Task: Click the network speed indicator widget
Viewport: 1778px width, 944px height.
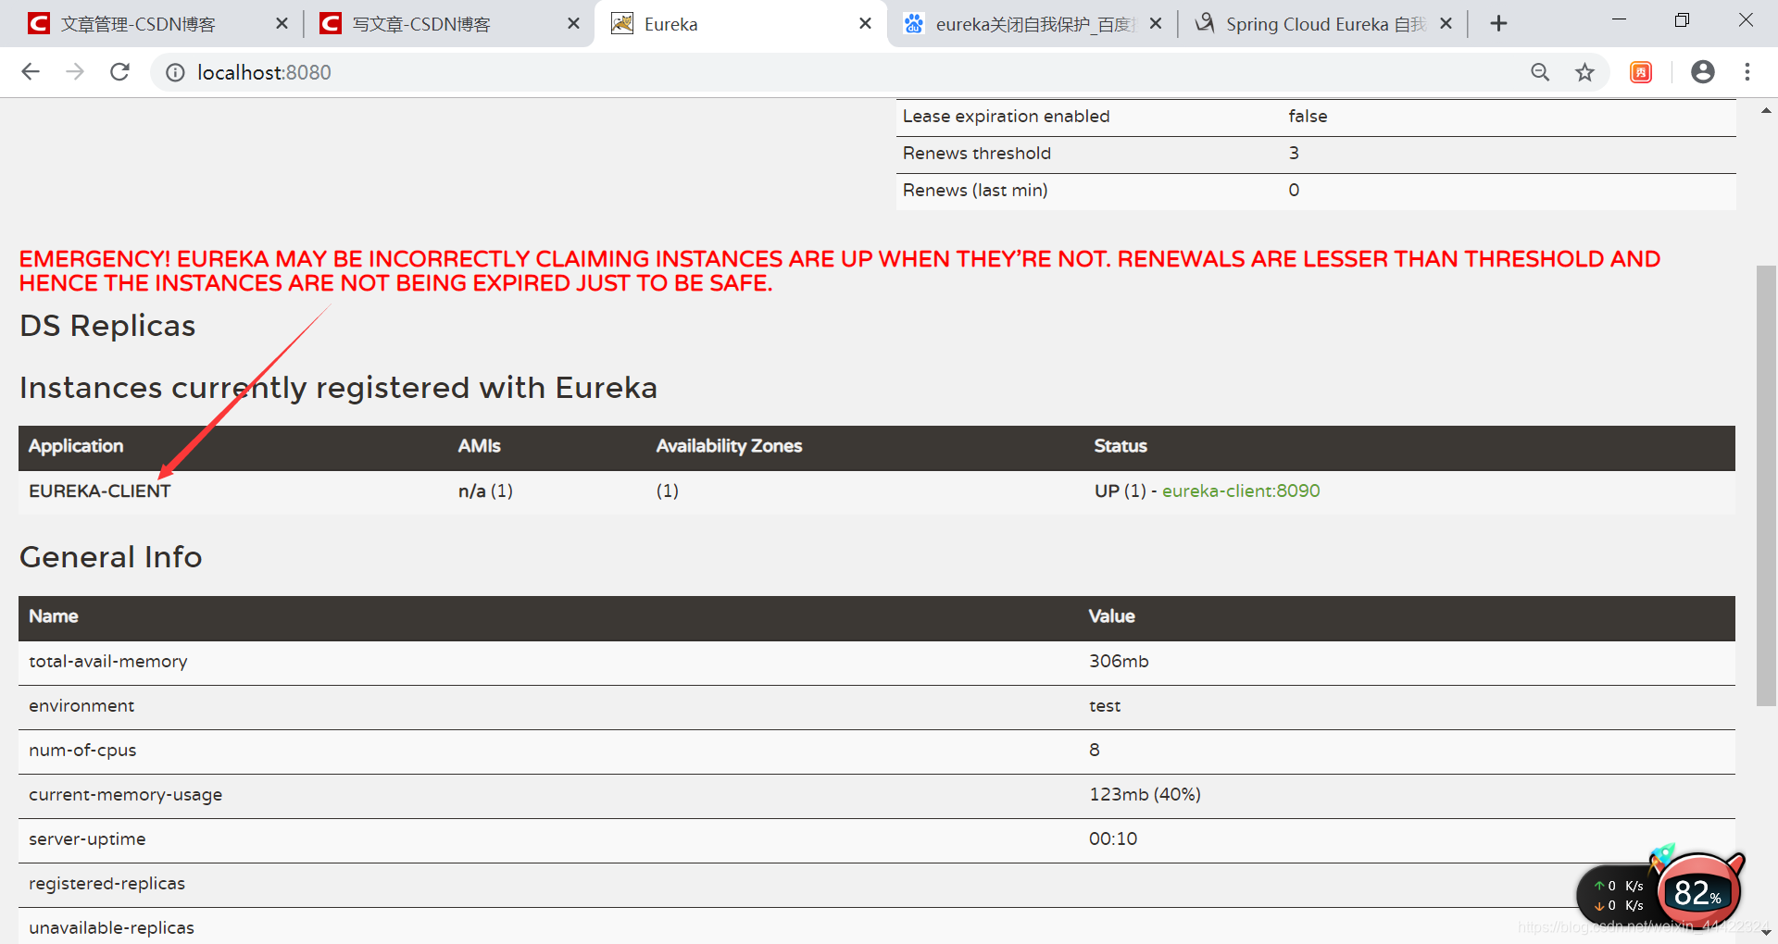Action: tap(1619, 896)
